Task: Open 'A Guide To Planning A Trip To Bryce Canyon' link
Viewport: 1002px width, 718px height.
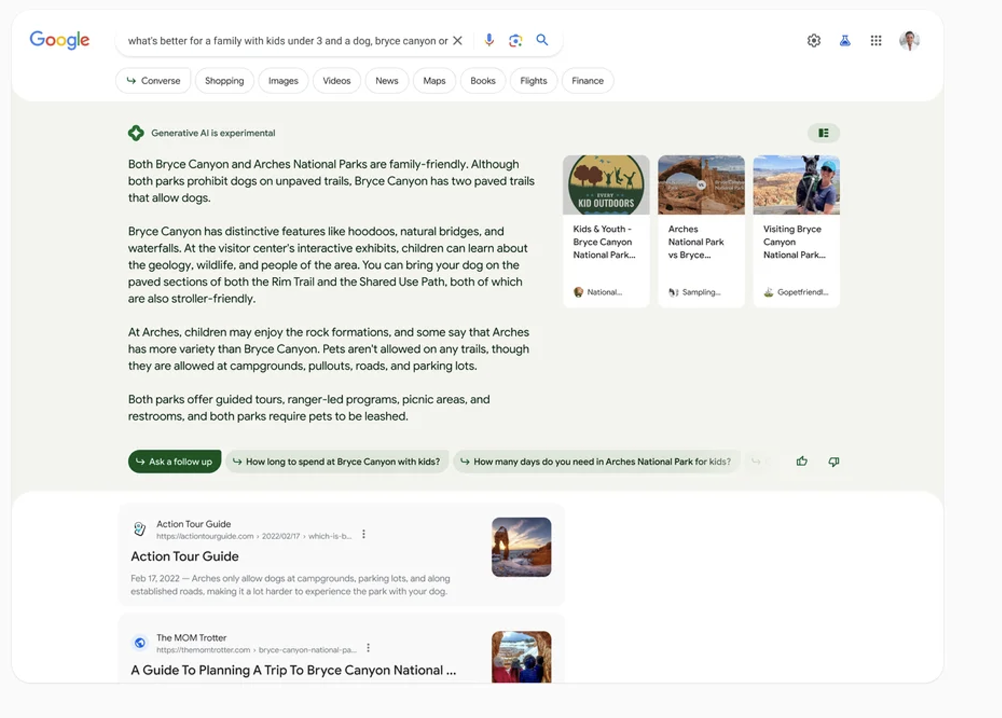Action: click(x=293, y=670)
